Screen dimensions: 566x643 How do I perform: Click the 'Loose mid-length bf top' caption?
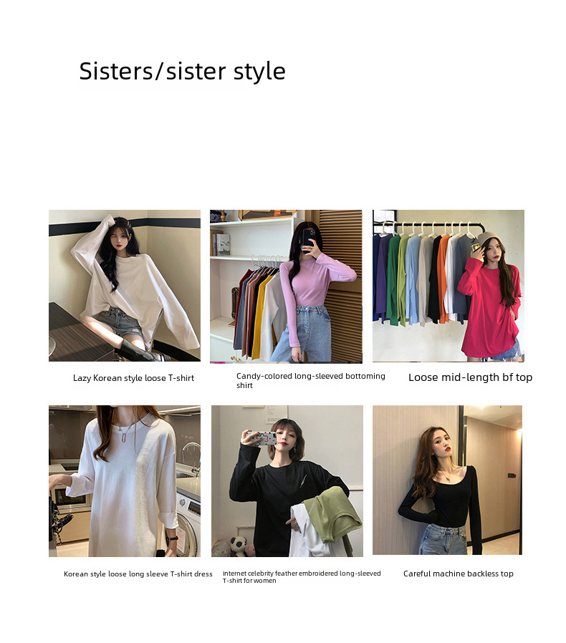pyautogui.click(x=470, y=377)
